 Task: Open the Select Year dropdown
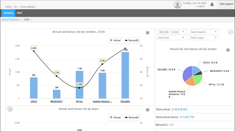click(x=172, y=38)
